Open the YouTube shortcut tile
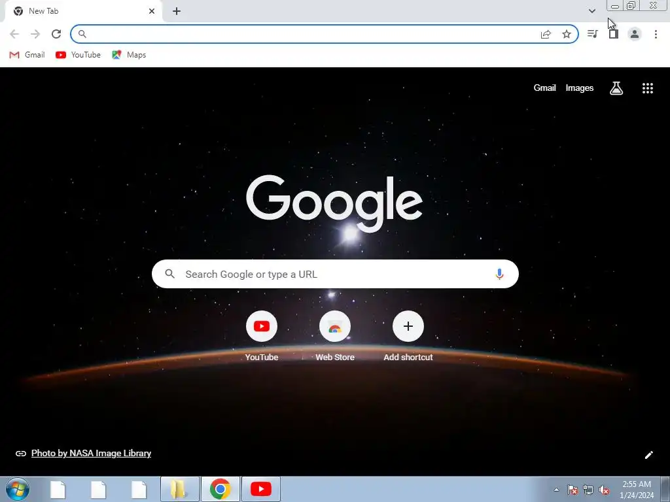Viewport: 670px width, 502px height. tap(262, 337)
